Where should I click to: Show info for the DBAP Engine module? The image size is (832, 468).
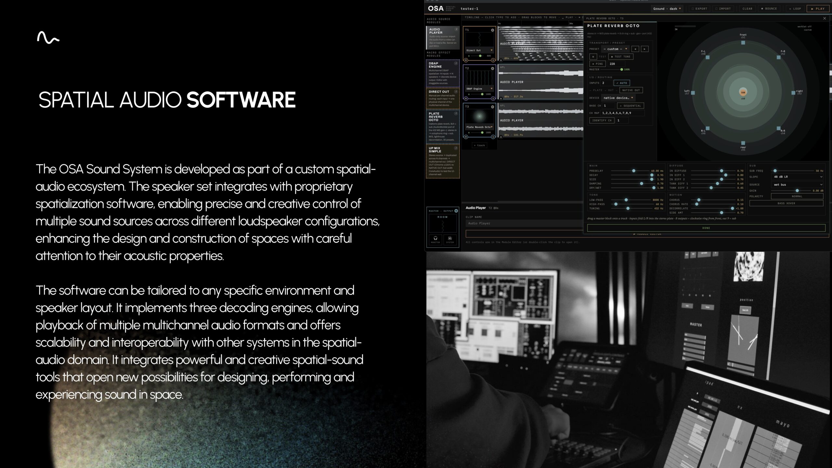pos(456,63)
